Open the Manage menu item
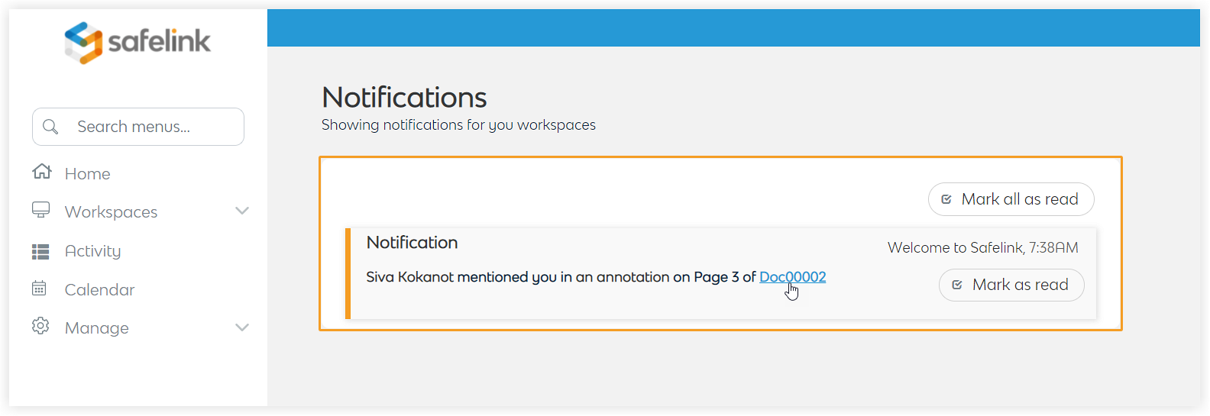This screenshot has height=416, width=1210. pos(96,328)
